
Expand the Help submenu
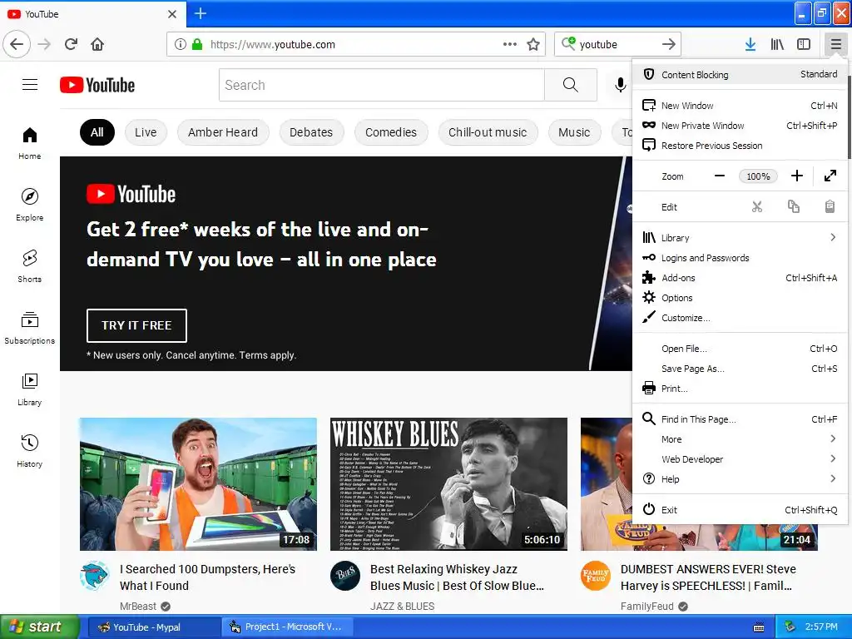click(x=740, y=479)
